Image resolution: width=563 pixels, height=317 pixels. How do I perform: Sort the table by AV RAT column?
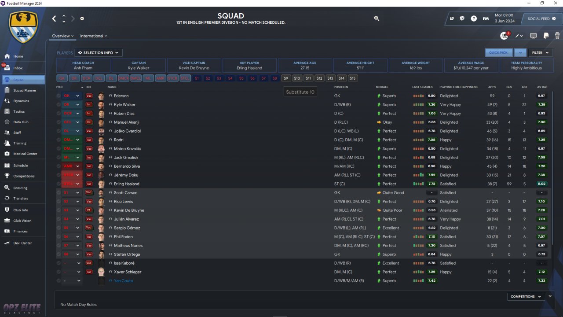pyautogui.click(x=542, y=87)
